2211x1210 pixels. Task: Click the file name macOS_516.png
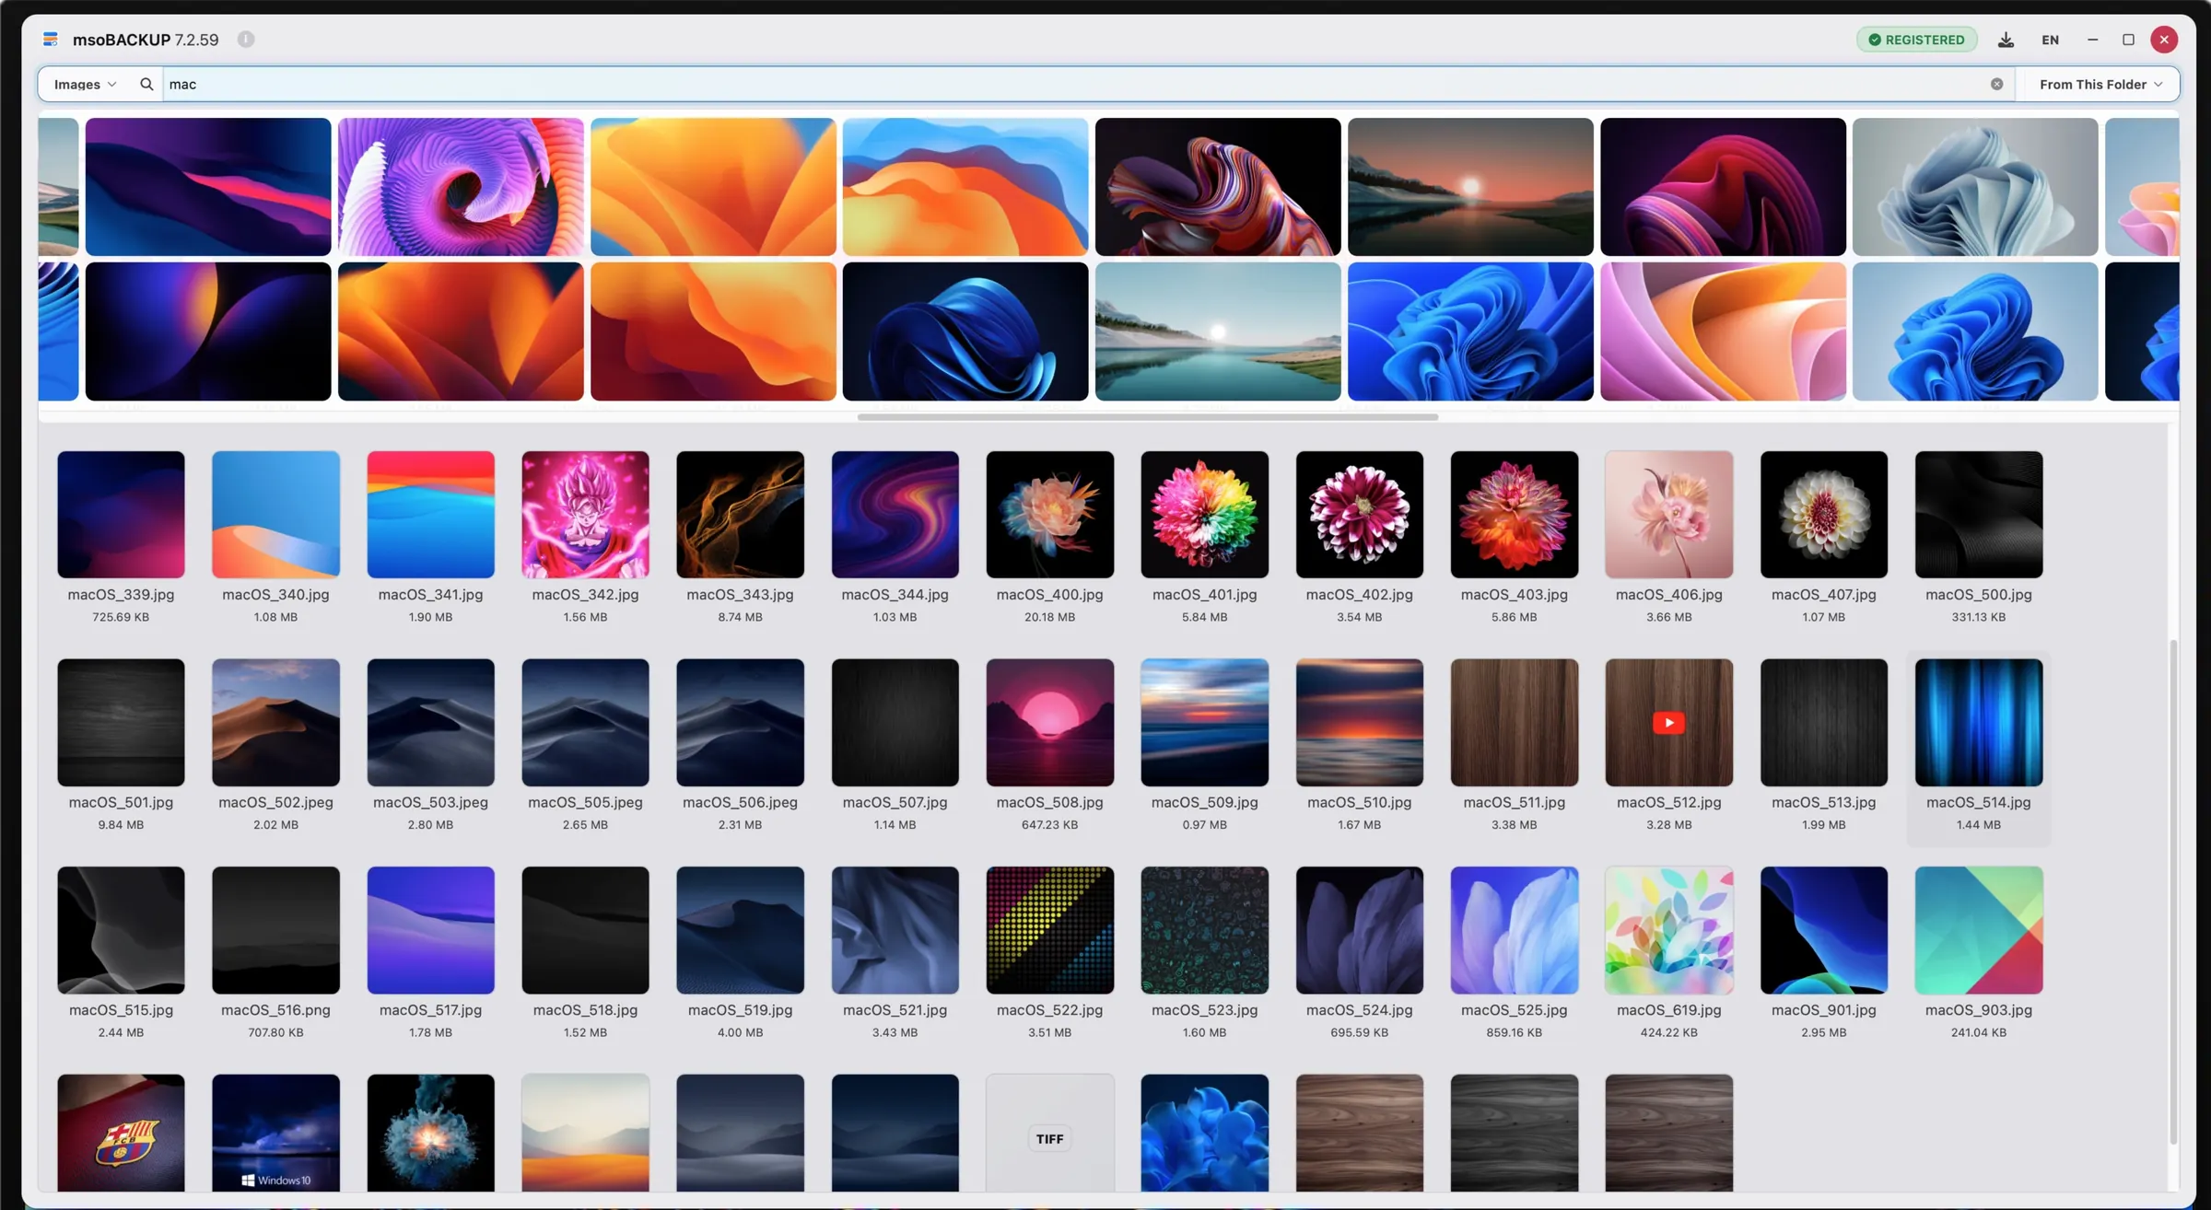[275, 1010]
